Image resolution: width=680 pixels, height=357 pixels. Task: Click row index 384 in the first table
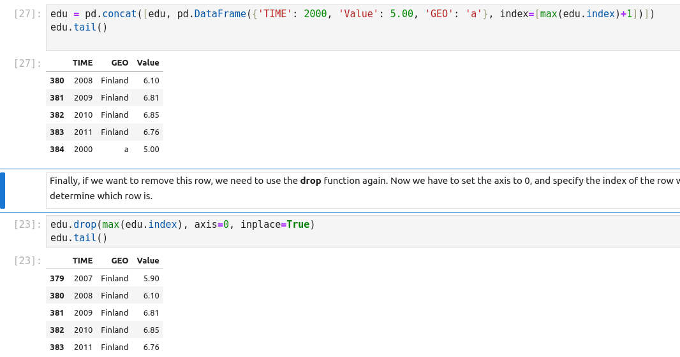pos(57,150)
